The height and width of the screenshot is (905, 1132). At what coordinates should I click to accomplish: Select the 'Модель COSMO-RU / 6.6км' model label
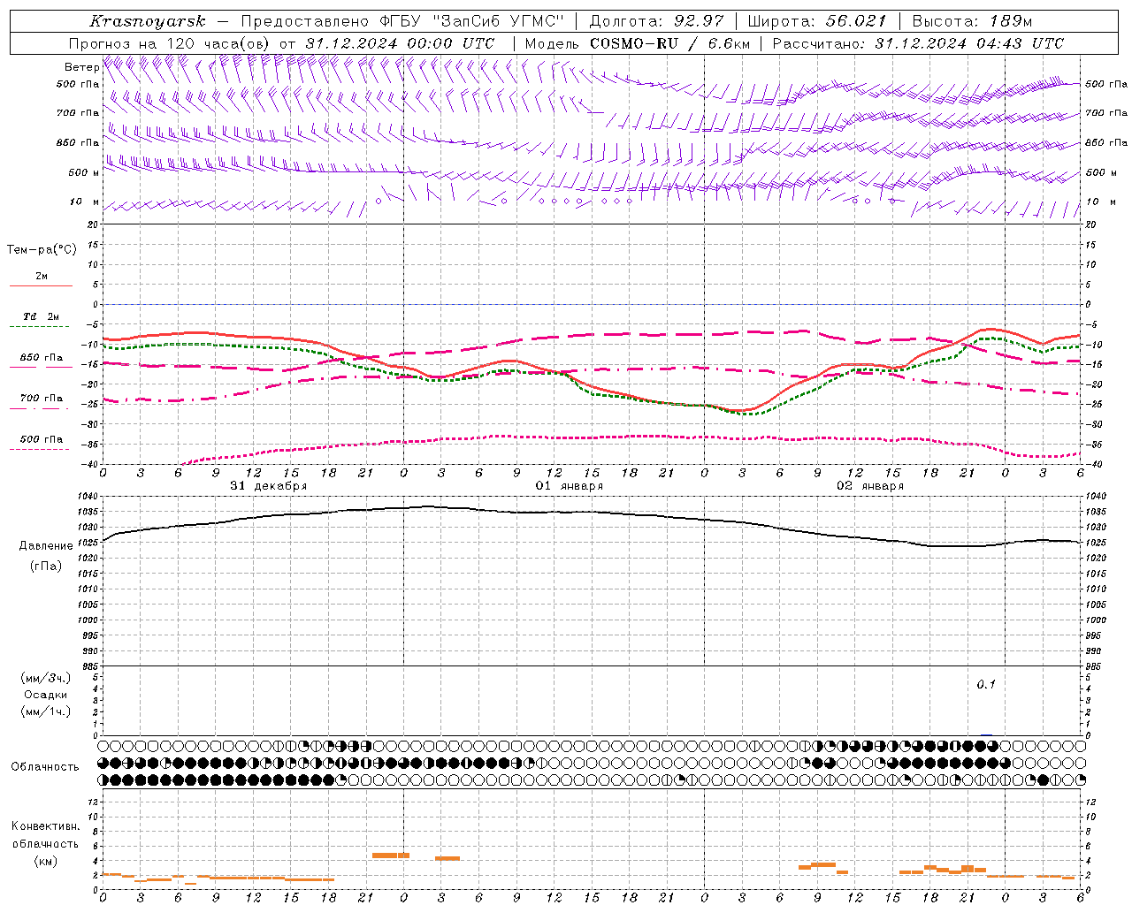click(637, 43)
